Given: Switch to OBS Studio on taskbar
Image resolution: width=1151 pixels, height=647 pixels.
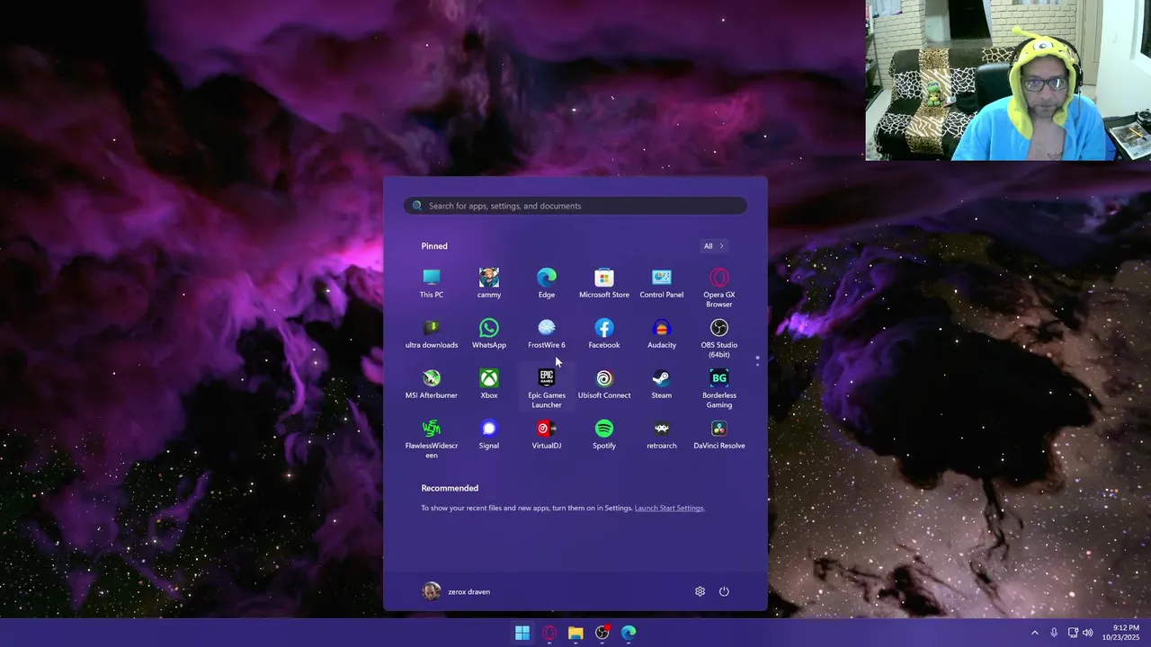Looking at the screenshot, I should (x=602, y=633).
